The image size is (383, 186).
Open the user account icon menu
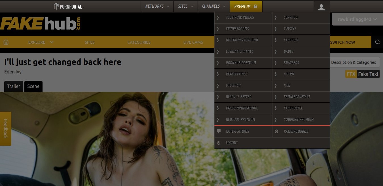click(x=321, y=7)
